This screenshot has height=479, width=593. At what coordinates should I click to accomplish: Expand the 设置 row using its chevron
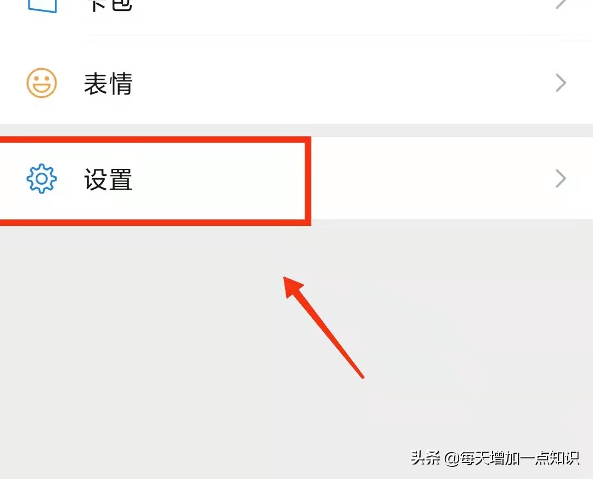[561, 178]
